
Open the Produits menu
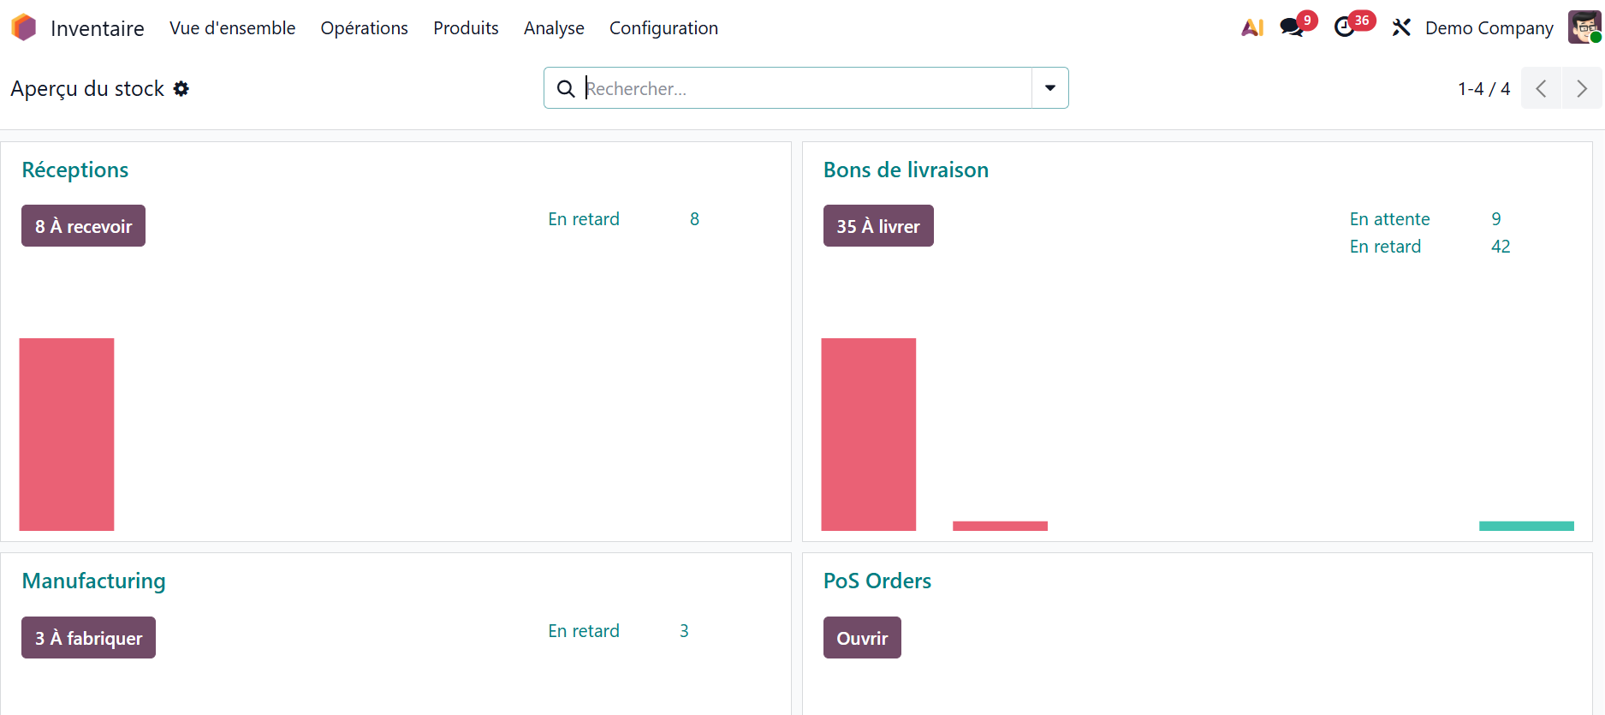tap(466, 27)
